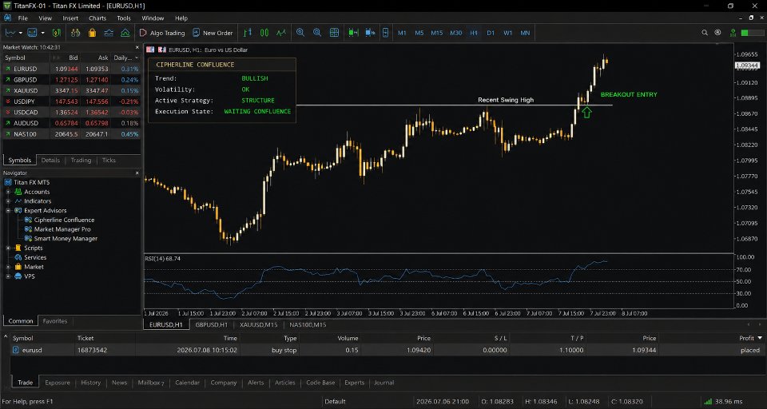Expand the Accounts node in Navigator
The height and width of the screenshot is (409, 767).
pos(8,192)
